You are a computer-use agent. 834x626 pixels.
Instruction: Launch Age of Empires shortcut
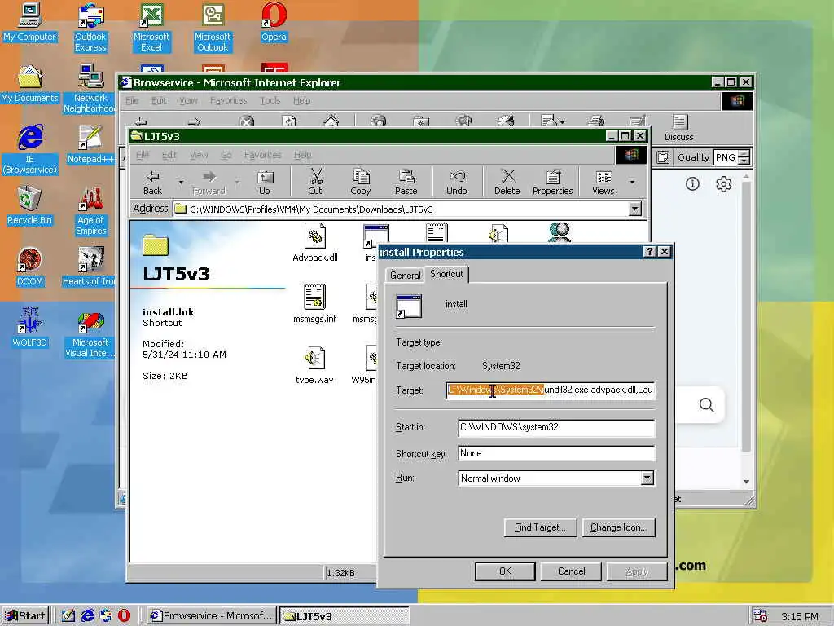click(90, 210)
